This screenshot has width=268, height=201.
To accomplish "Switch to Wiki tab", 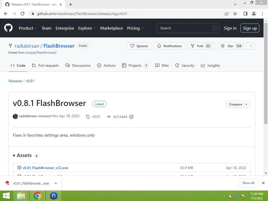I will point(162,65).
